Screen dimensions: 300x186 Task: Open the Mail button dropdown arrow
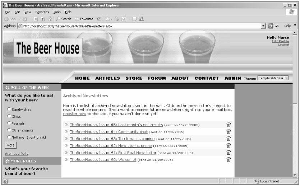112,19
